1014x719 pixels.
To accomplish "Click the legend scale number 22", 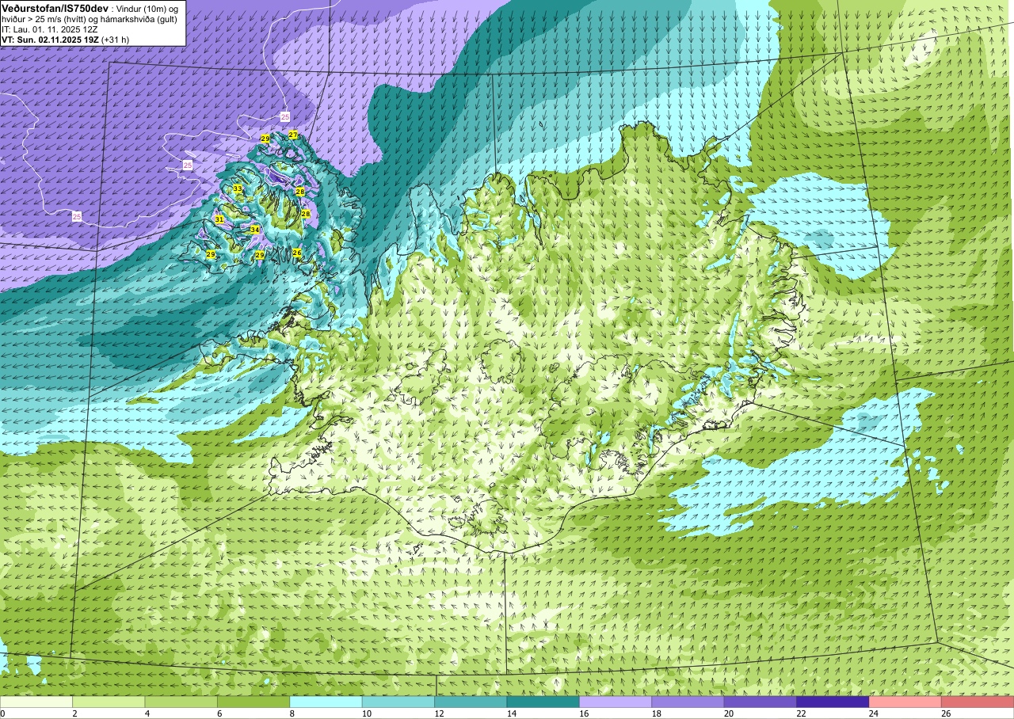I will 801,713.
